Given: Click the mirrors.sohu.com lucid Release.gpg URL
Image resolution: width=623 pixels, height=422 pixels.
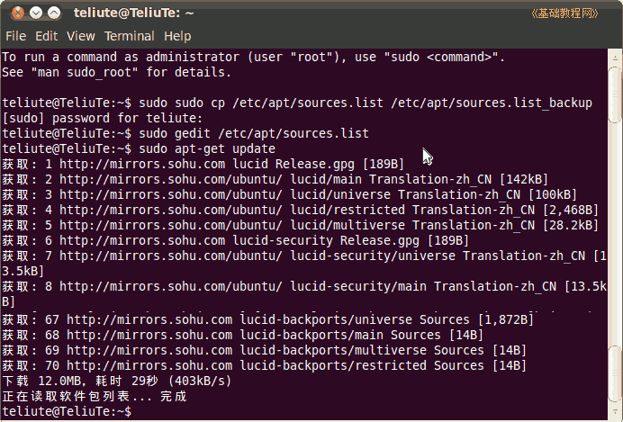Looking at the screenshot, I should click(206, 164).
